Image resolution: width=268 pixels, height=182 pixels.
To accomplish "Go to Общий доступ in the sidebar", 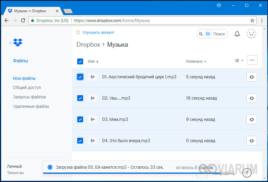I will [27, 88].
